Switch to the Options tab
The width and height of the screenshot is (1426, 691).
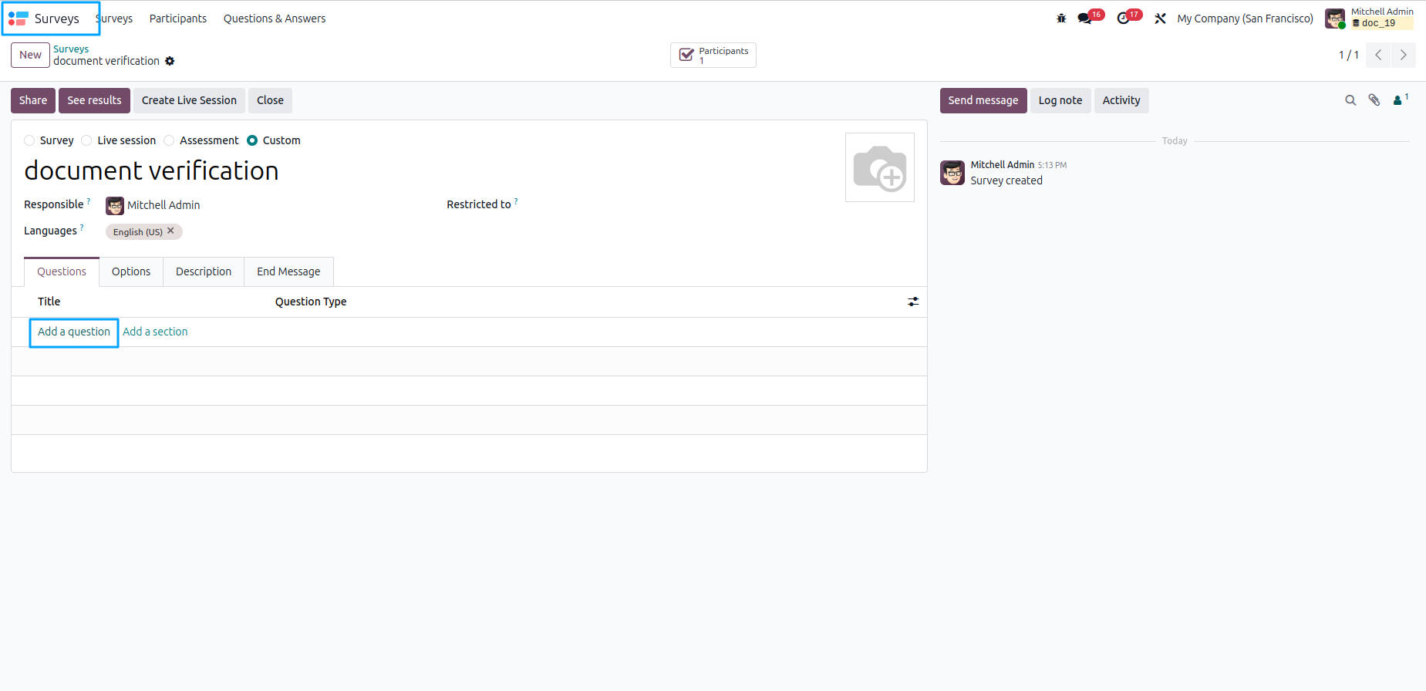pyautogui.click(x=131, y=271)
